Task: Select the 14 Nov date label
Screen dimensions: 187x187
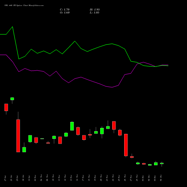Action: pyautogui.click(x=77, y=178)
